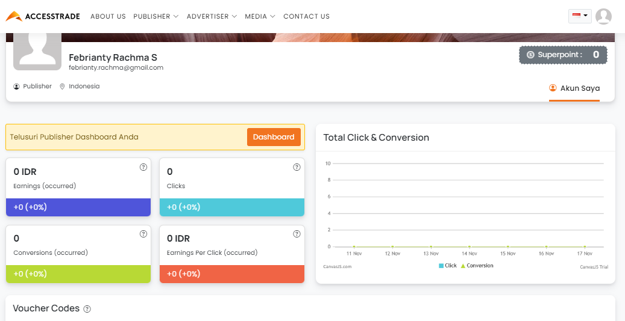Click the blue earnings change bar

(x=78, y=207)
